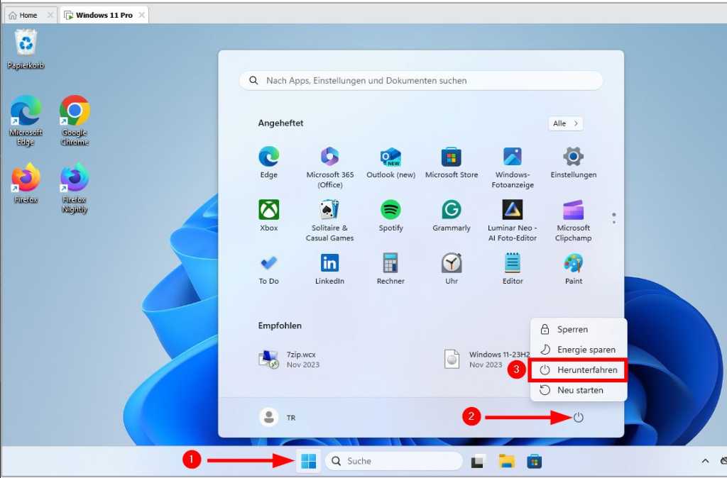Click the power icon in Start menu
The width and height of the screenshot is (727, 478).
tap(578, 418)
